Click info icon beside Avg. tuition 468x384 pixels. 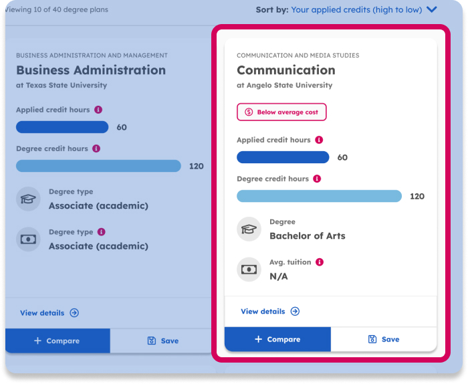320,262
